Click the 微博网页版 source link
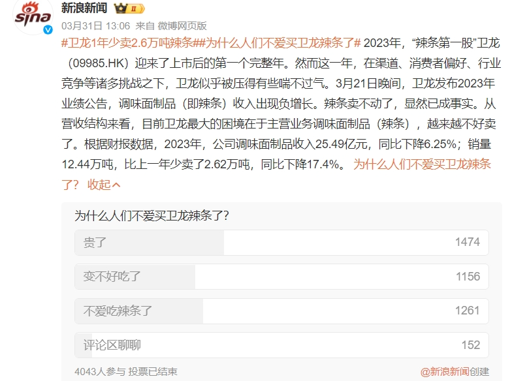The width and height of the screenshot is (512, 381). click(182, 26)
